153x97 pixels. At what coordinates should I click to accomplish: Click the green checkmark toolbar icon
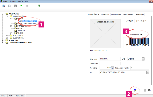(21, 6)
